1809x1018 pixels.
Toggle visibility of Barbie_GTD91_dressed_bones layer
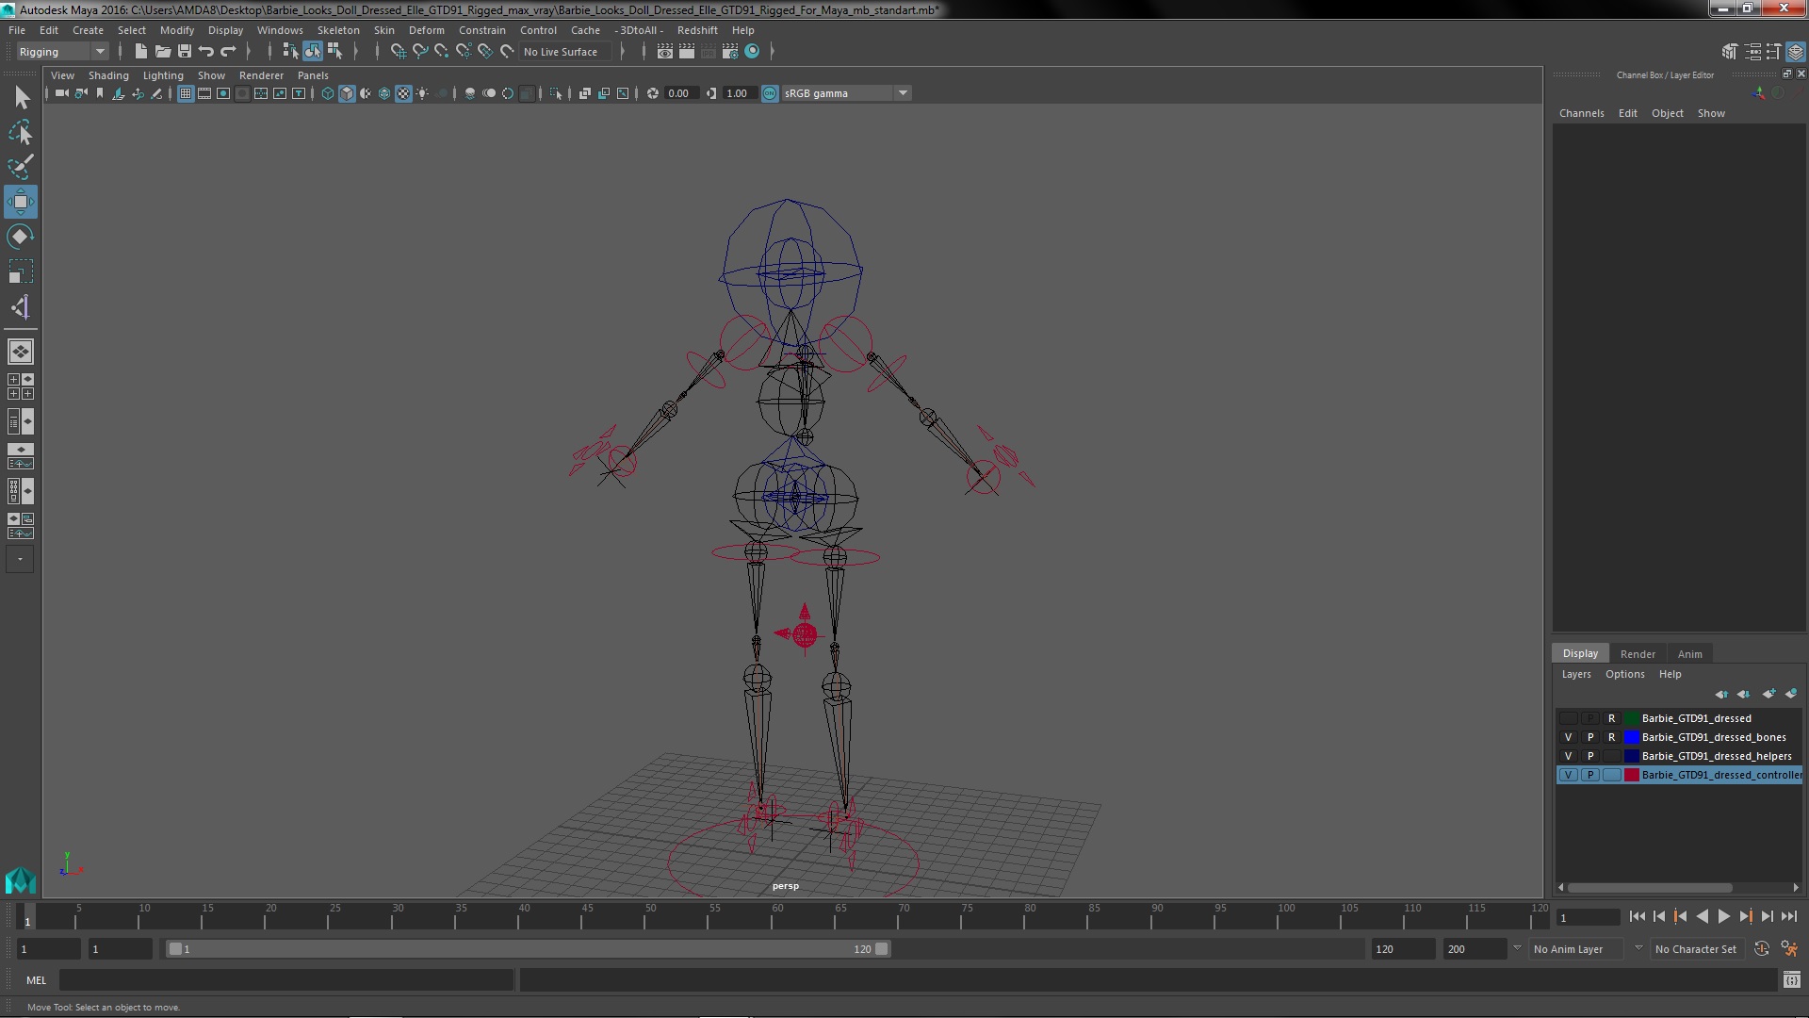[x=1568, y=737]
